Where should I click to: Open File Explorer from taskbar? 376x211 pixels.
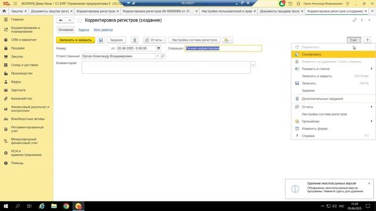54,206
